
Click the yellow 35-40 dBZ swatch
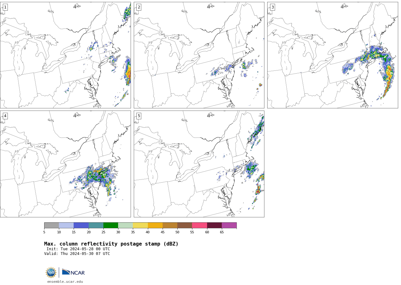(140, 225)
